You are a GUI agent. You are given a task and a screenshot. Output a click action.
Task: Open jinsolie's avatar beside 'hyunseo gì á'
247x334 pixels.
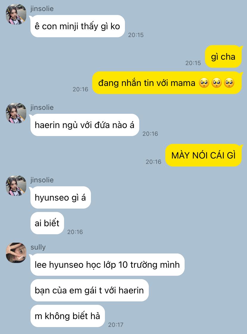click(x=16, y=186)
